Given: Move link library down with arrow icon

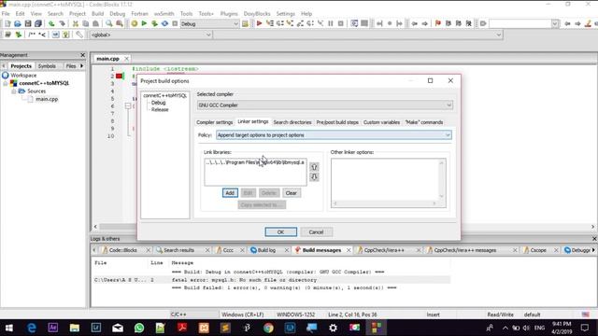Looking at the screenshot, I should pos(314,176).
